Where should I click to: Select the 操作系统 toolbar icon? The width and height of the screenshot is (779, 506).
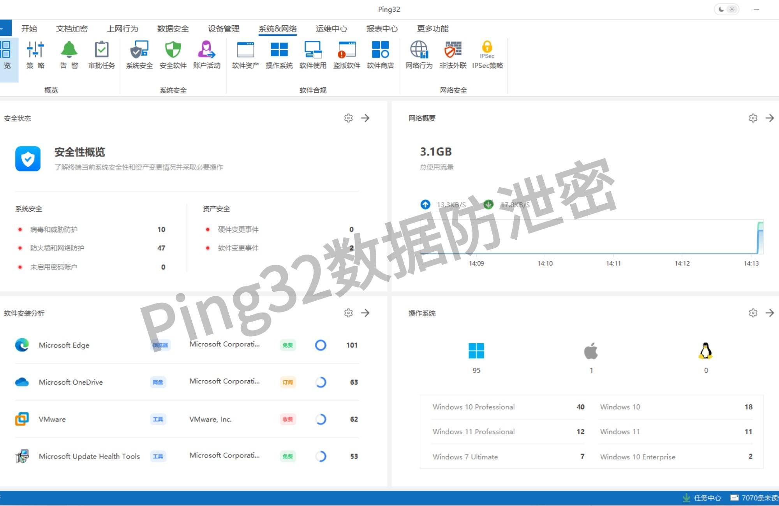[278, 55]
